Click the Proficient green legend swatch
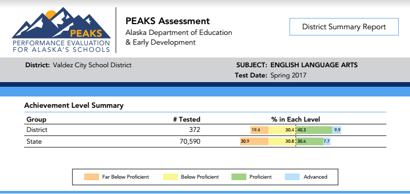Image resolution: width=410 pixels, height=194 pixels. (x=239, y=177)
